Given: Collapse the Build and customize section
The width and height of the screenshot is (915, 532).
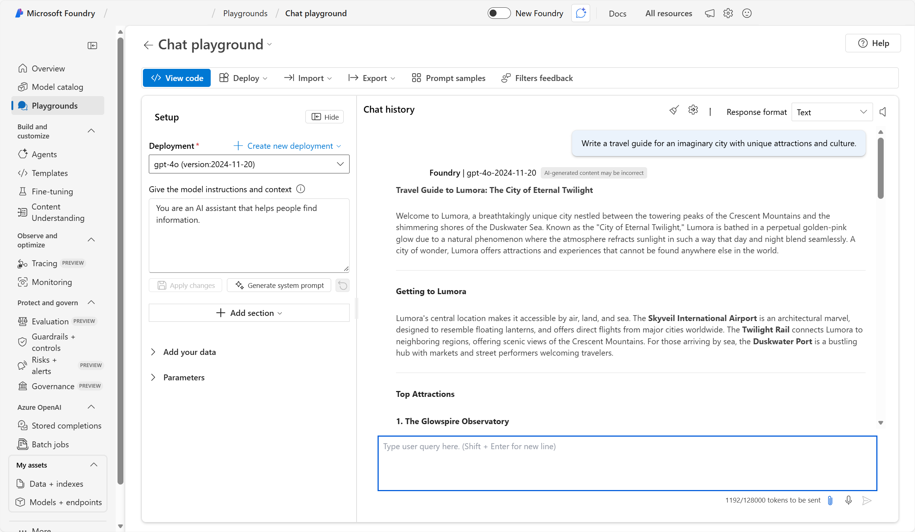Looking at the screenshot, I should [91, 131].
